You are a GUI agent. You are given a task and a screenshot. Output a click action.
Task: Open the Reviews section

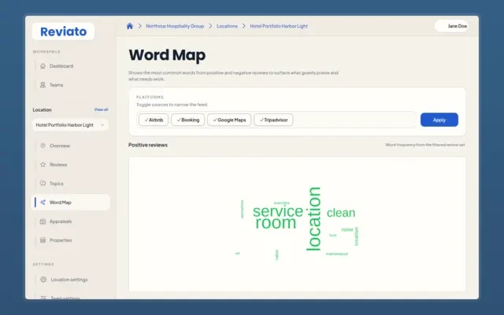tap(58, 165)
